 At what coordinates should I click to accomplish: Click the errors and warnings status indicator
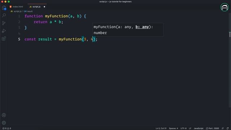coord(6,129)
